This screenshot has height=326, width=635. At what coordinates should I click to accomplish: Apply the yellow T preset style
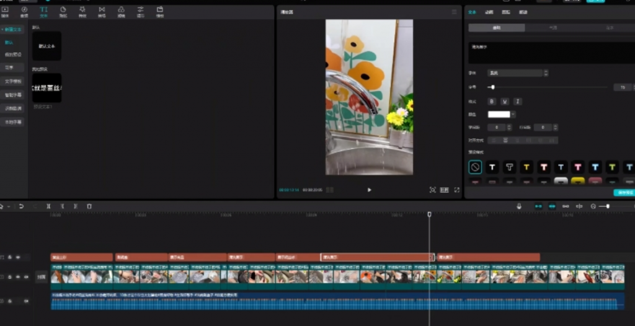[526, 167]
